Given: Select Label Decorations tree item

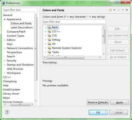Looking at the screenshot, I should tap(22, 28).
